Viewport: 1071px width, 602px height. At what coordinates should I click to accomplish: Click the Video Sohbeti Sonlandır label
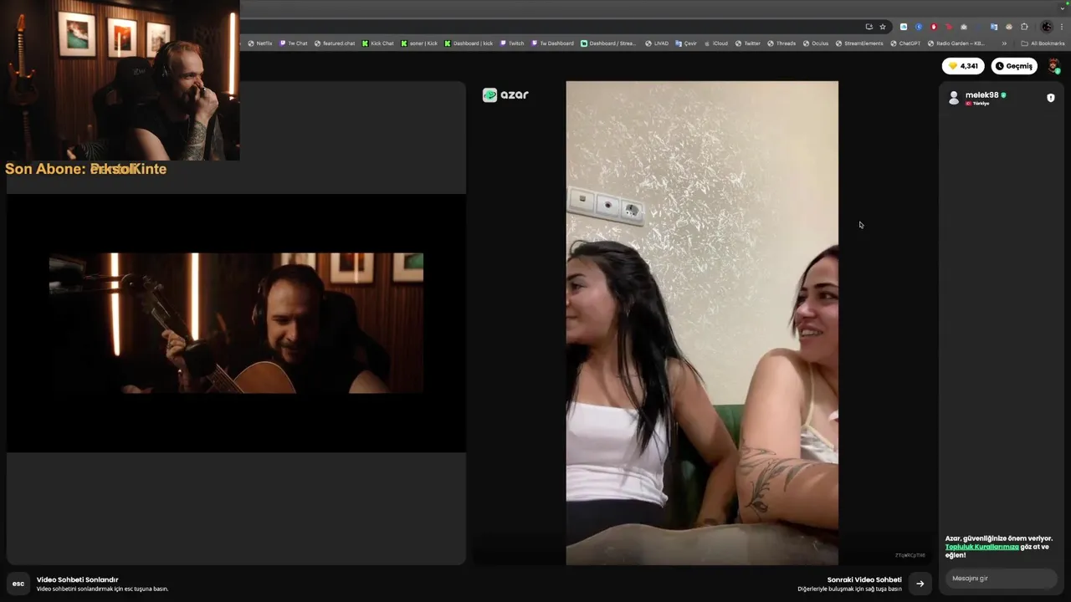coord(77,579)
